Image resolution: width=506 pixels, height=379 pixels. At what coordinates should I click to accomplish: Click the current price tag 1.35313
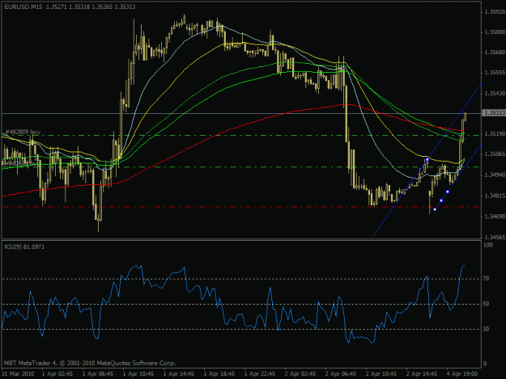[494, 113]
